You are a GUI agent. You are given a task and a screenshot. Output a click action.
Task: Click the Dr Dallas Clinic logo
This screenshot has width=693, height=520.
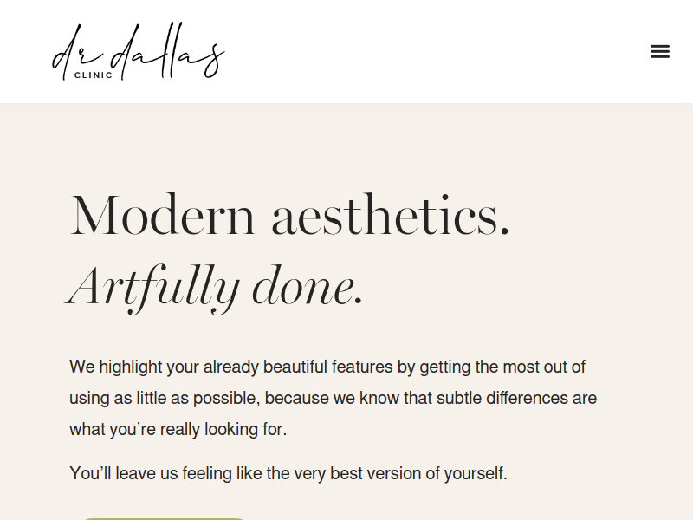139,52
